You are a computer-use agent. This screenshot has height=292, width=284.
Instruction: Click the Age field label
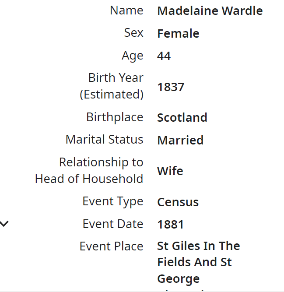pyautogui.click(x=133, y=56)
